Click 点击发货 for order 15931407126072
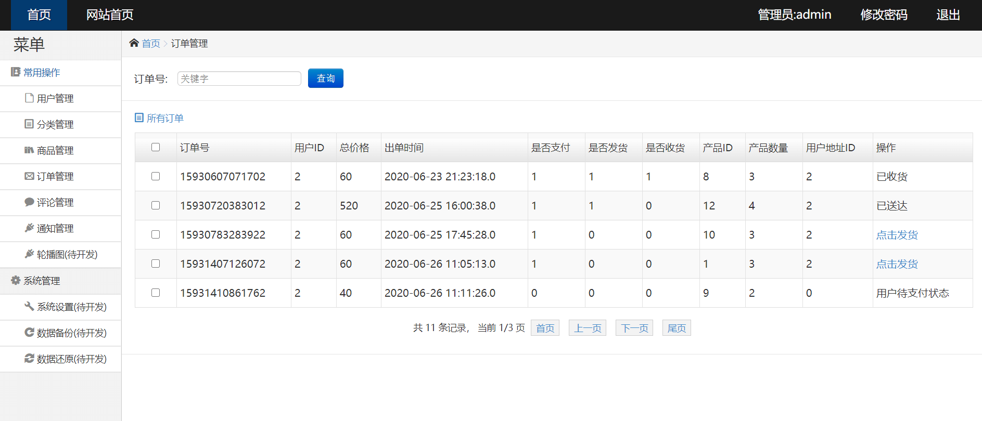The width and height of the screenshot is (982, 421). [x=897, y=264]
